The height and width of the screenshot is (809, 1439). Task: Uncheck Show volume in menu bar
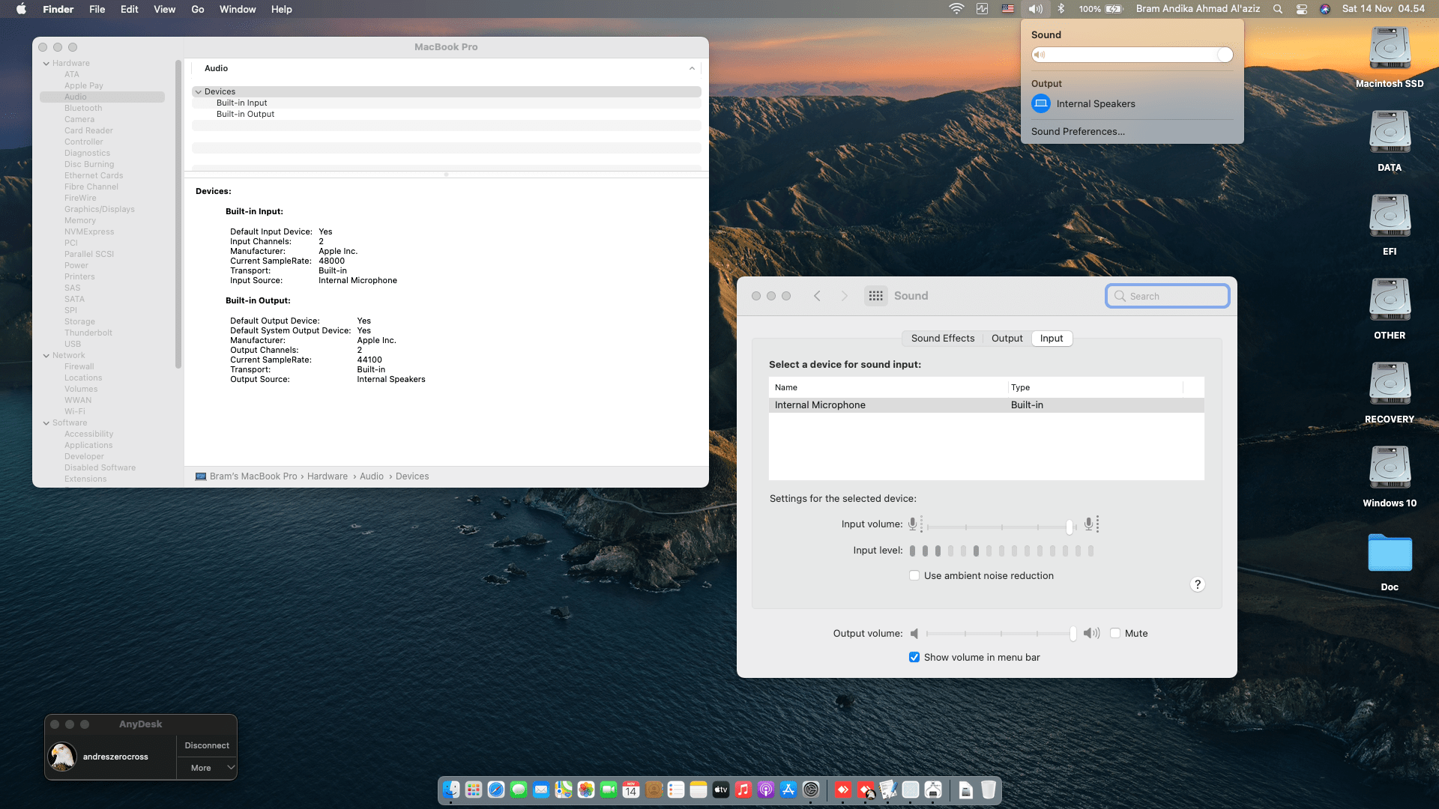tap(914, 658)
